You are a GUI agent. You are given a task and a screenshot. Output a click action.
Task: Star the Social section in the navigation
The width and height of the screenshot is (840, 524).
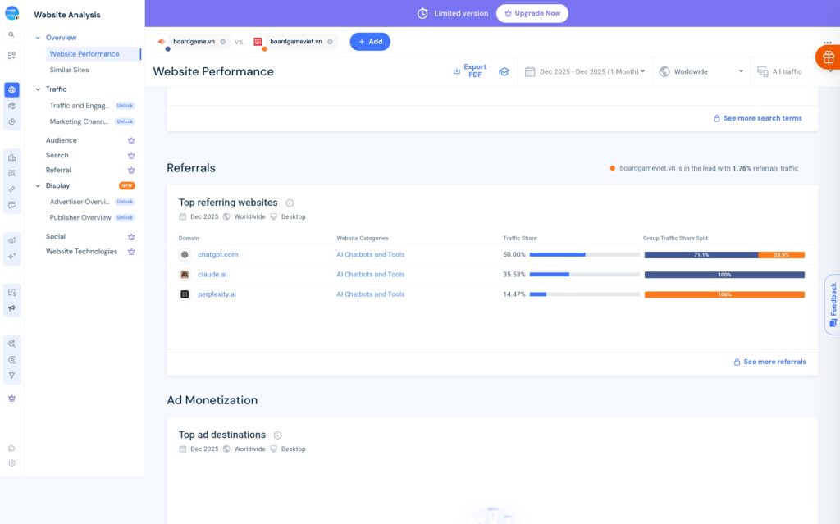tap(131, 236)
